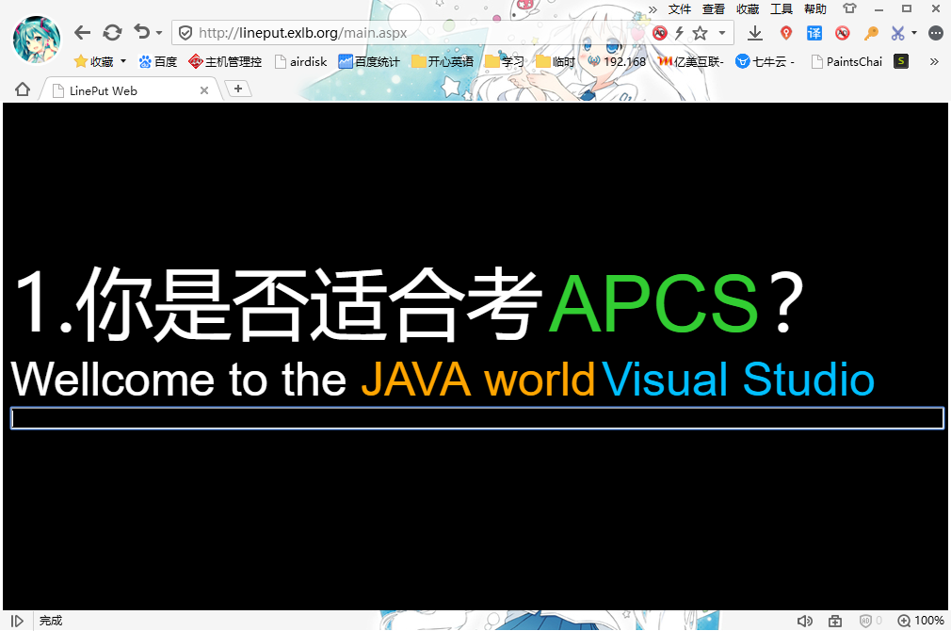
Task: Click the orange JAVA world text
Action: pos(478,380)
